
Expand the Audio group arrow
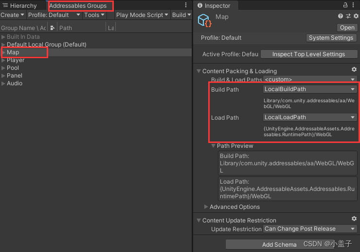3,83
